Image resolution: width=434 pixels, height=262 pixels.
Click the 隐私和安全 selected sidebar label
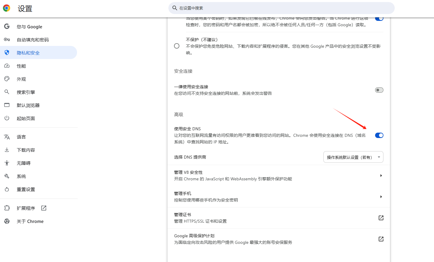pyautogui.click(x=28, y=53)
